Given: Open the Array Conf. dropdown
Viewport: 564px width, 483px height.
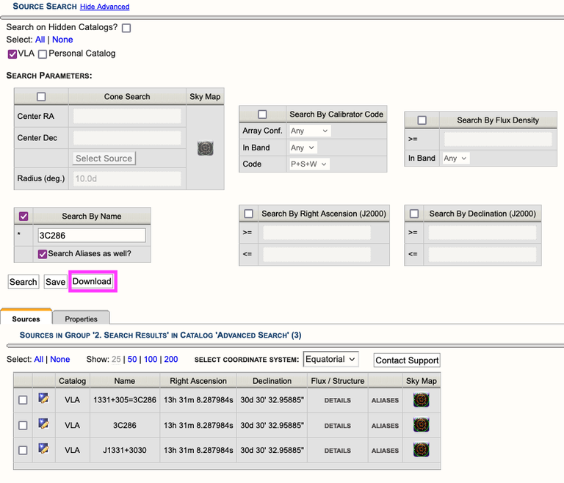Looking at the screenshot, I should pyautogui.click(x=309, y=131).
